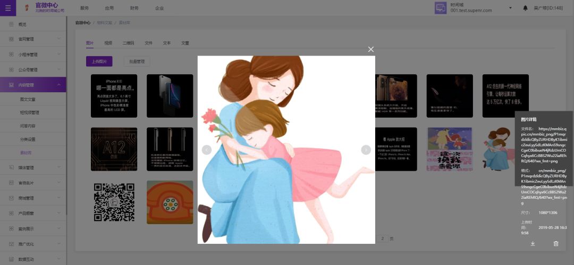Viewport: 574px width, 265px height.
Task: Open 短视频管理 in the sidebar
Action: [30, 112]
